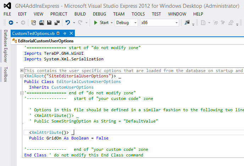Open the Navigate Backward dropdown arrow
This screenshot has height=166, width=244.
[17, 23]
